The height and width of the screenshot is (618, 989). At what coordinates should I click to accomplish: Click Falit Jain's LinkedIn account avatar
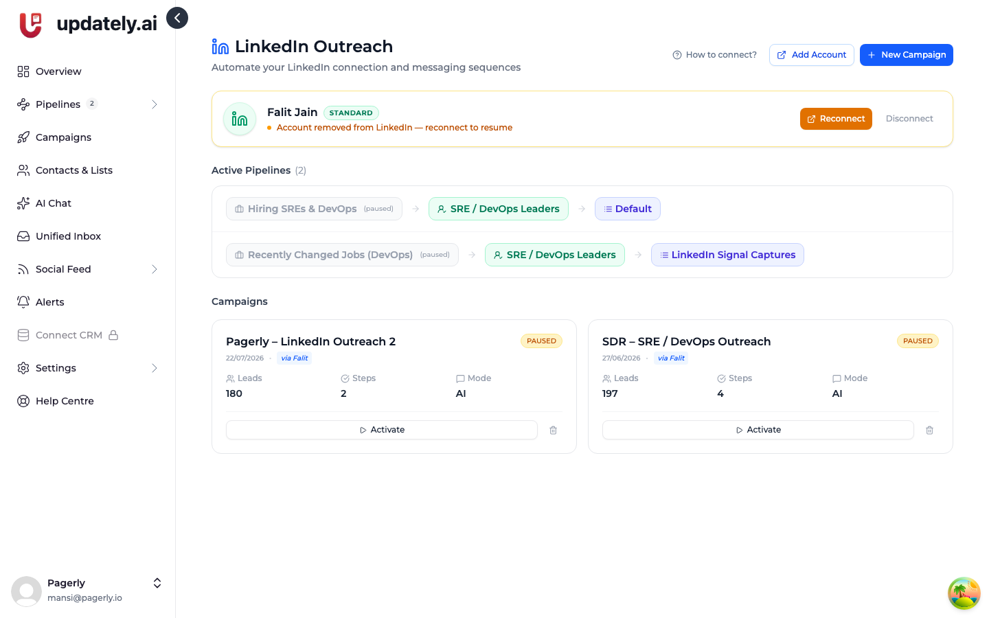point(240,119)
